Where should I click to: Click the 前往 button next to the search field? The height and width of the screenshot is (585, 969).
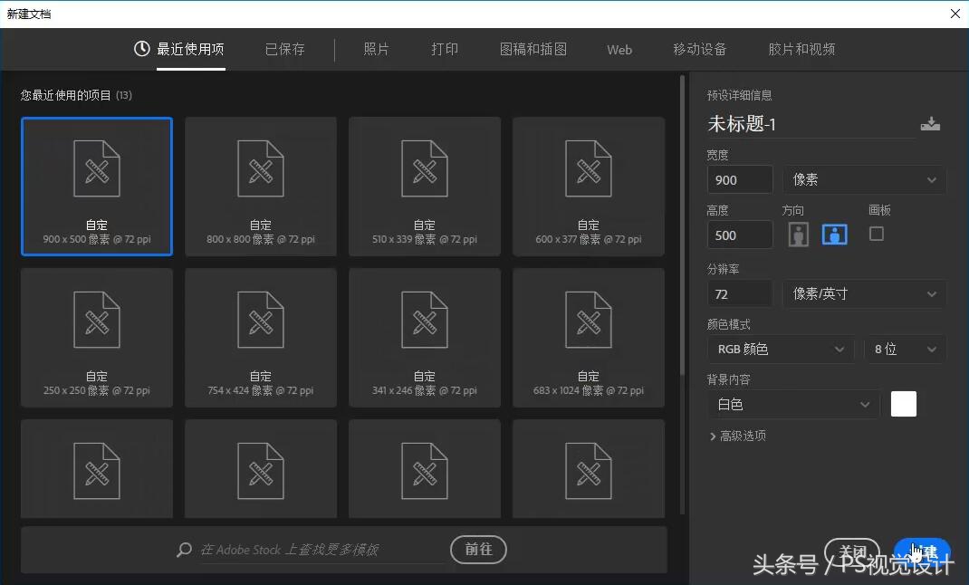[x=478, y=550]
